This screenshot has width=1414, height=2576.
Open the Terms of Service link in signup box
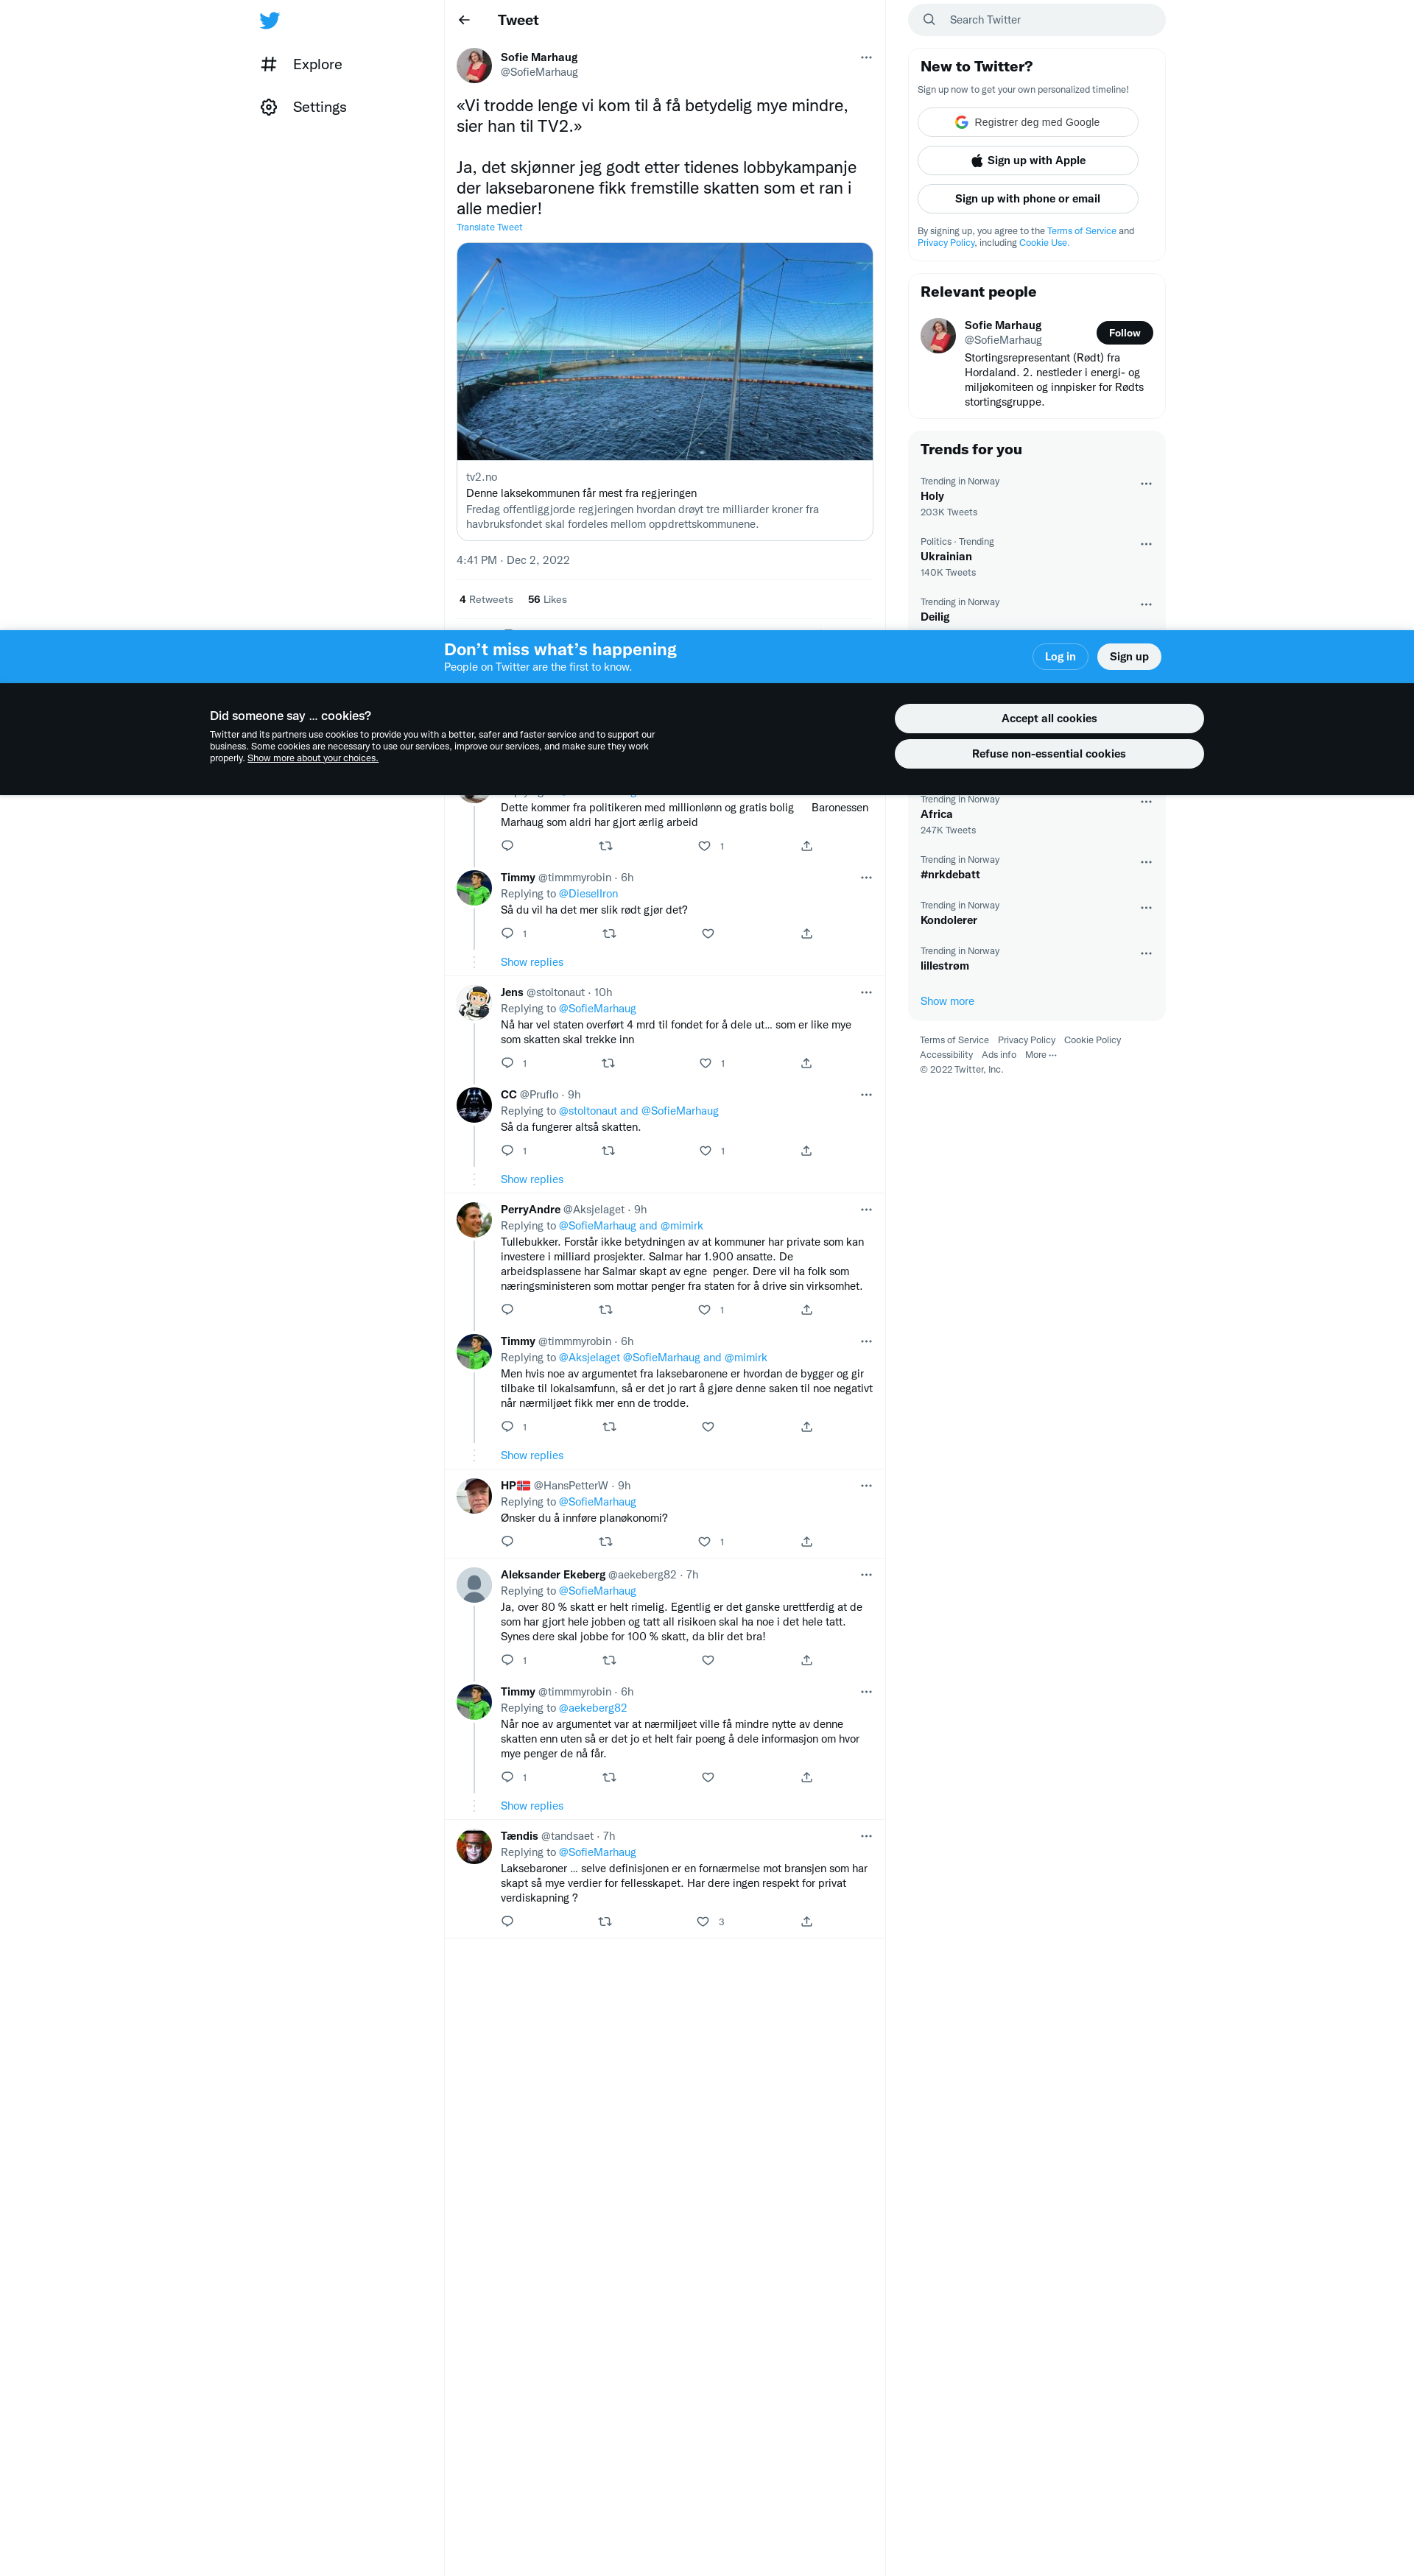pos(1081,231)
